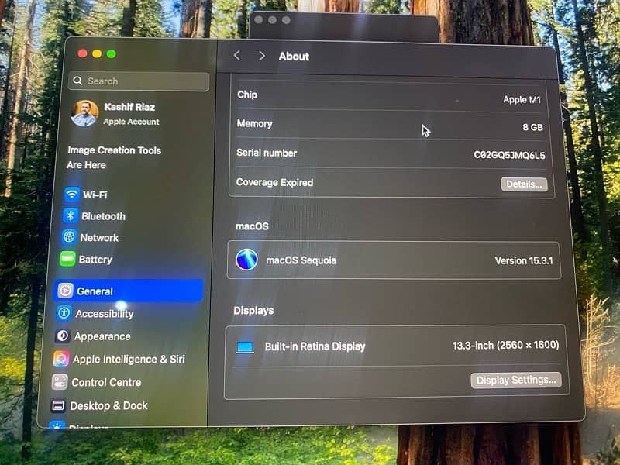Select Appearance label in sidebar
Image resolution: width=620 pixels, height=465 pixels.
tap(102, 336)
